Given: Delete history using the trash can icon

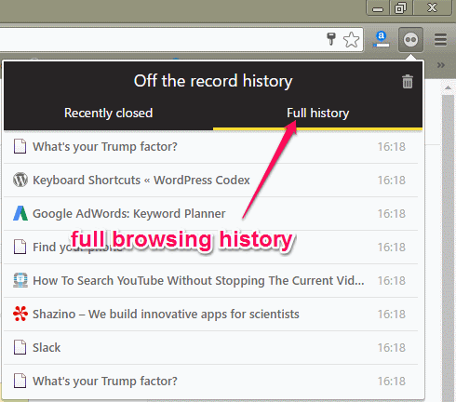Looking at the screenshot, I should pyautogui.click(x=408, y=82).
